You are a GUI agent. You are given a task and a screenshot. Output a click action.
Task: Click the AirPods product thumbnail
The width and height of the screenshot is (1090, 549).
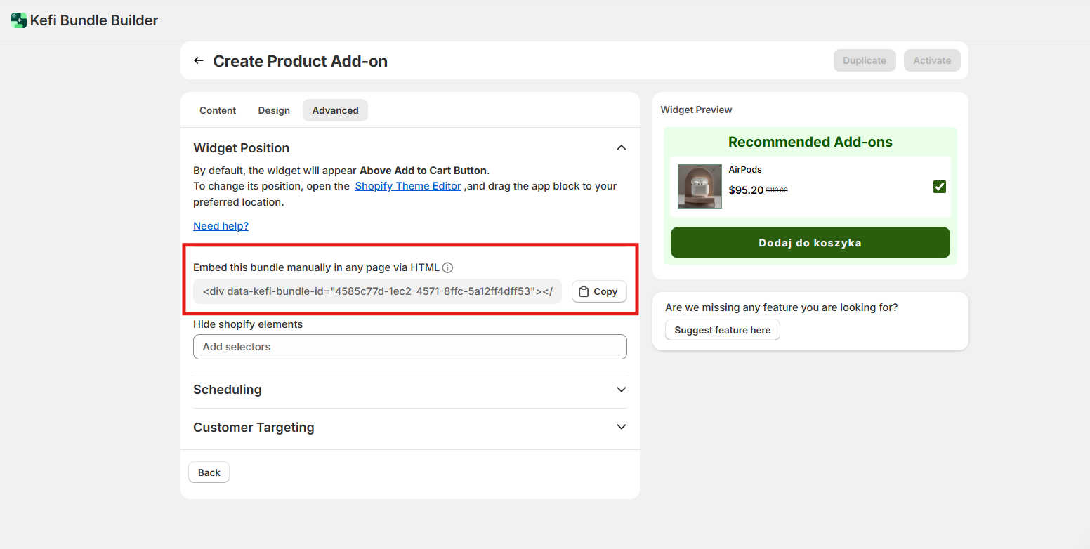point(700,186)
